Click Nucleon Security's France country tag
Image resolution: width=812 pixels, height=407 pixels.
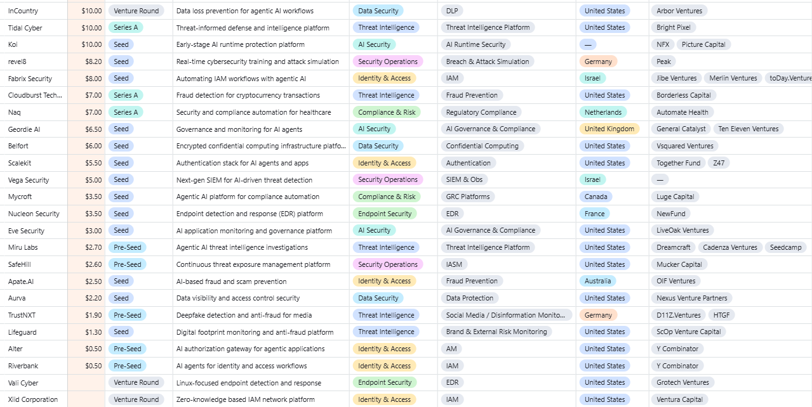click(x=595, y=214)
